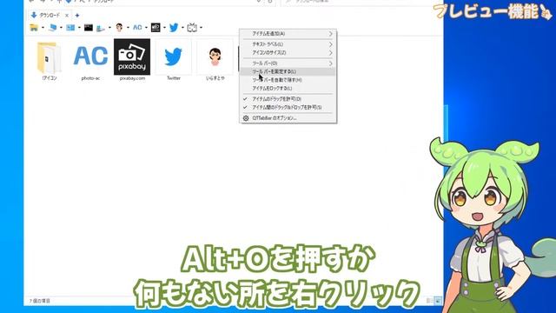Add a new tab with the plus button
This screenshot has height=313, width=556.
77,16
